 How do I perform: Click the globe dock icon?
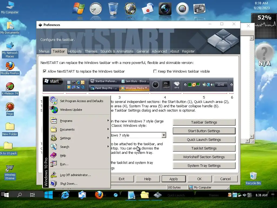tap(130, 8)
